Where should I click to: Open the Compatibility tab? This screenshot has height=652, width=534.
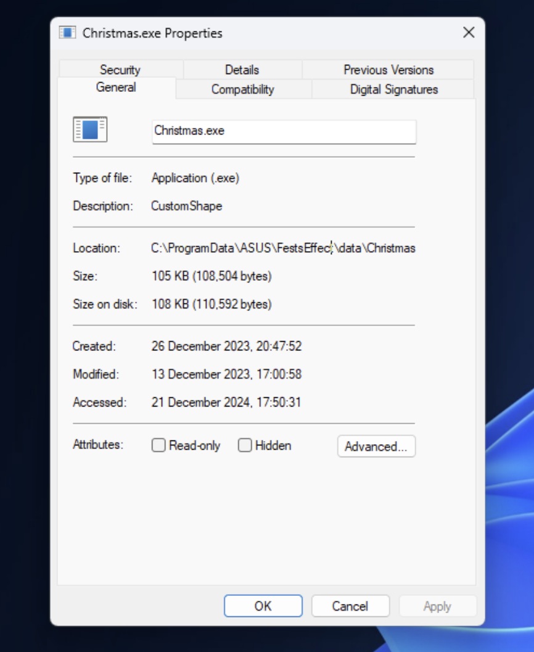(243, 89)
